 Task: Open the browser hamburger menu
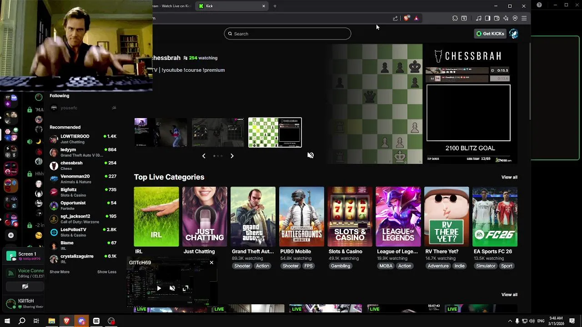pos(524,18)
